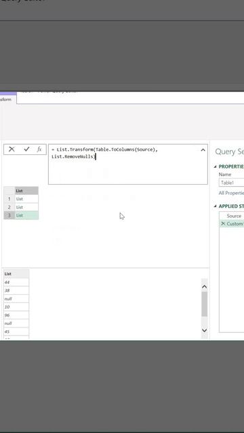Select row number 1
The image size is (244, 433).
[9, 199]
